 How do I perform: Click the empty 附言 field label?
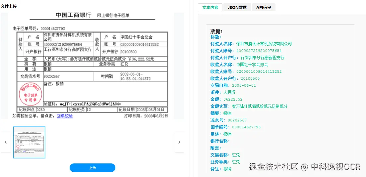216,148
